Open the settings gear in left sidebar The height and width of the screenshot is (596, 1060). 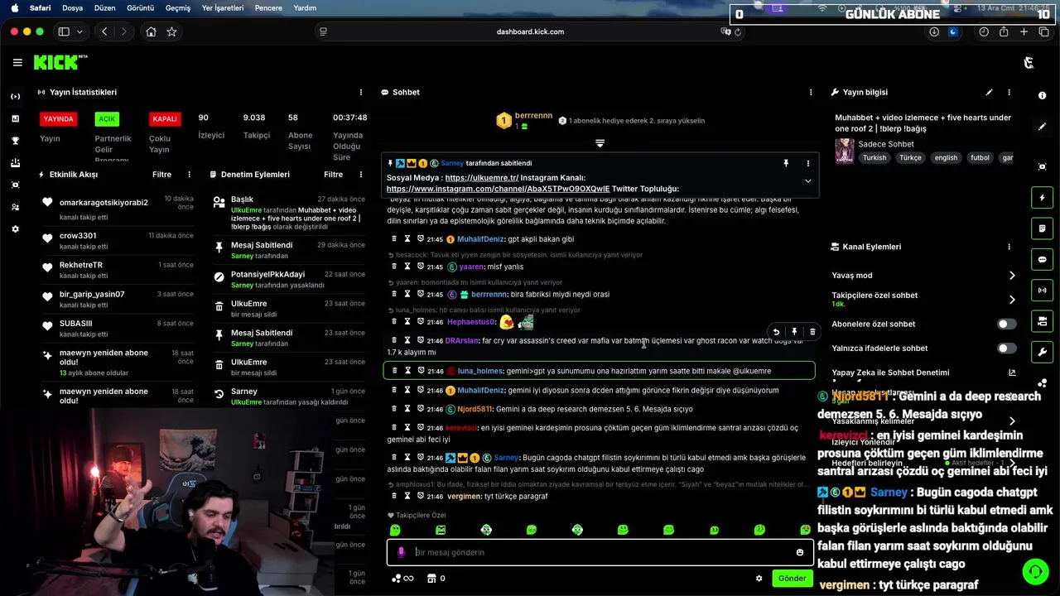[15, 229]
